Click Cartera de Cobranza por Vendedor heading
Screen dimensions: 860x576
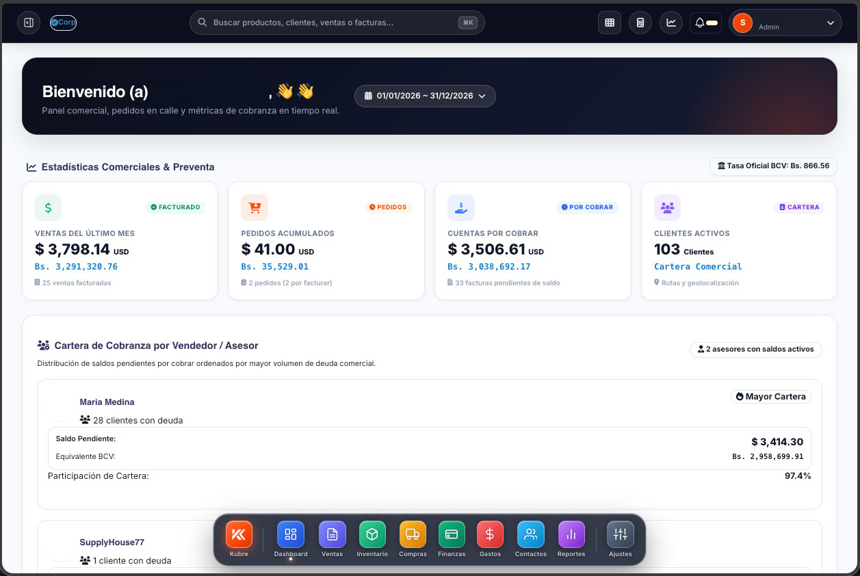click(x=157, y=345)
